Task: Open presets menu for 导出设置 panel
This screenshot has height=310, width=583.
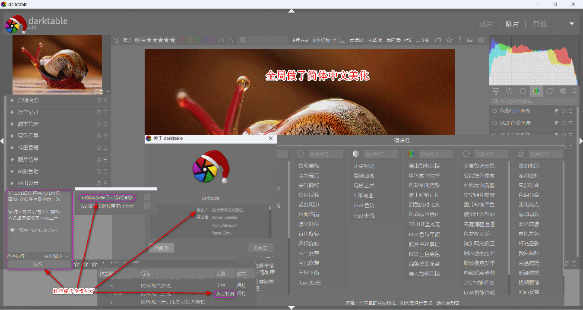Action: 105,183
